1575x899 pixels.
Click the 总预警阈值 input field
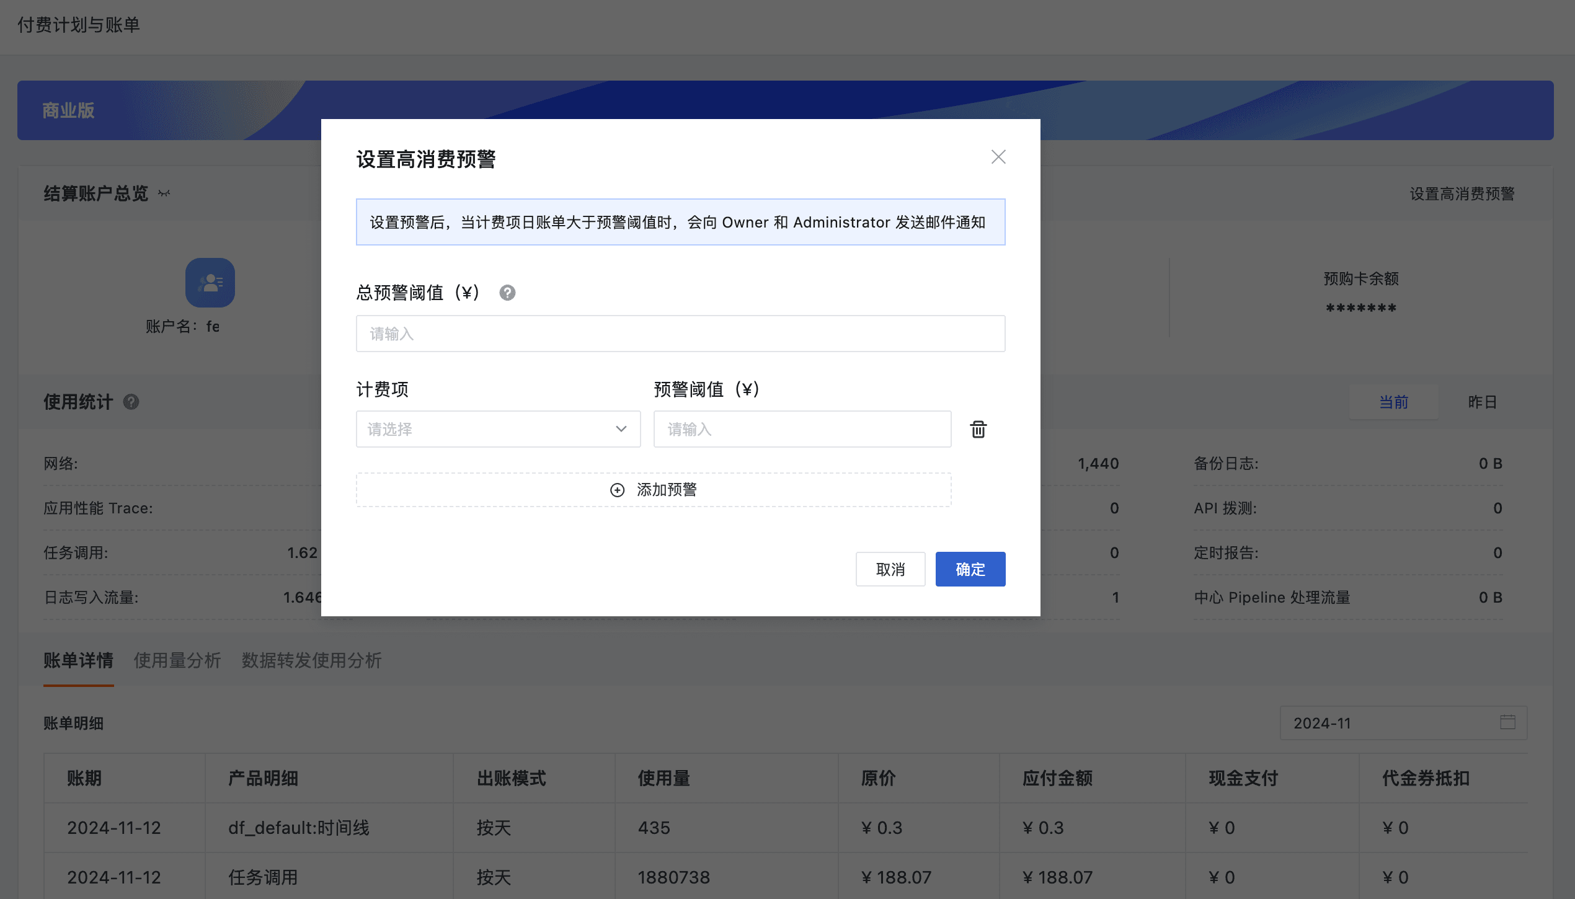(x=680, y=334)
